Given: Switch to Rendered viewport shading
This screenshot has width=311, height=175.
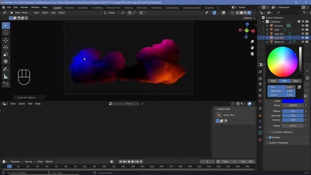Looking at the screenshot, I should 249,13.
